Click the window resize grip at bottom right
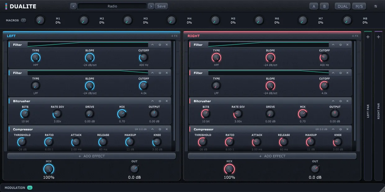 click(382, 189)
